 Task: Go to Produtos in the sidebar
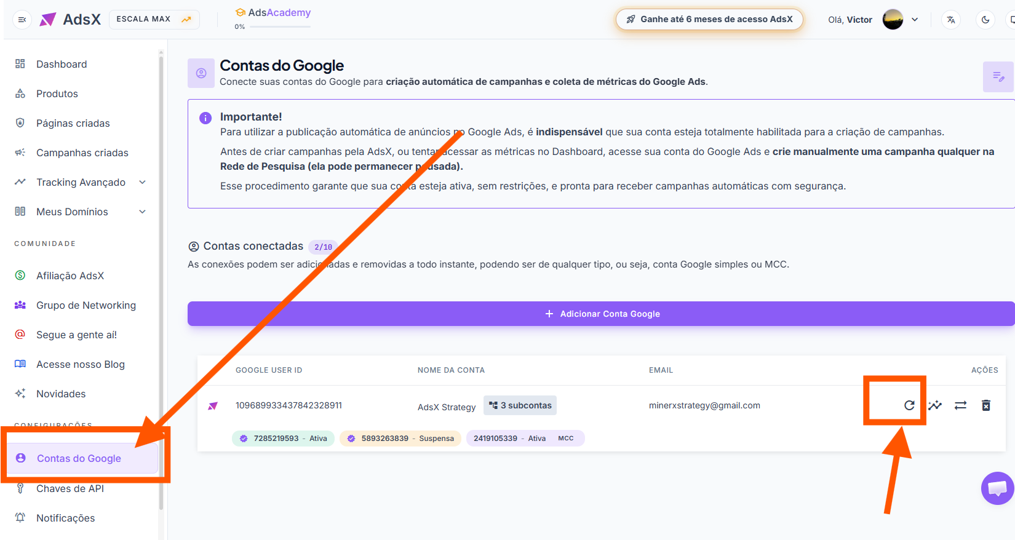[57, 93]
